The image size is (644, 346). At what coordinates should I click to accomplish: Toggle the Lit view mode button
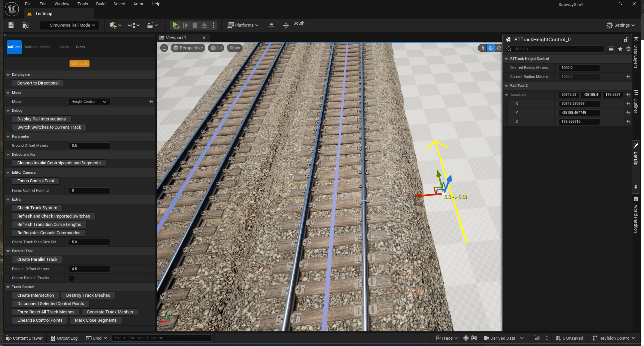[217, 48]
